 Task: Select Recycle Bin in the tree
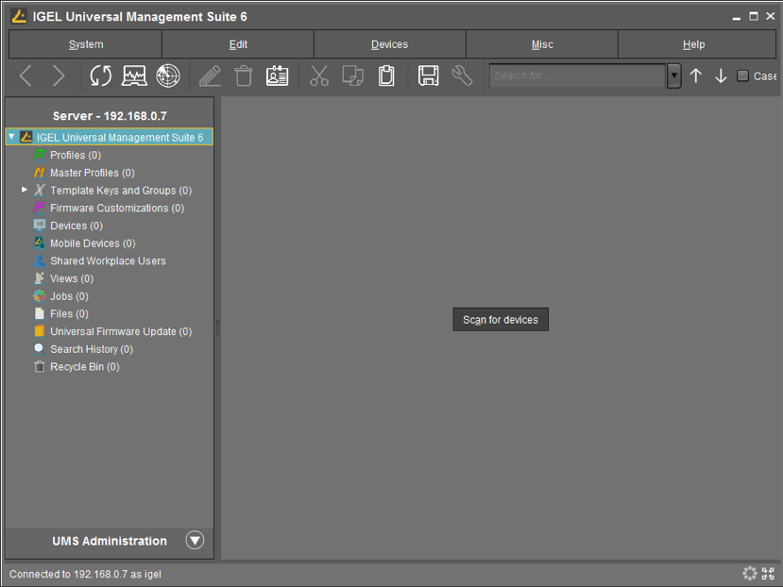click(x=84, y=366)
